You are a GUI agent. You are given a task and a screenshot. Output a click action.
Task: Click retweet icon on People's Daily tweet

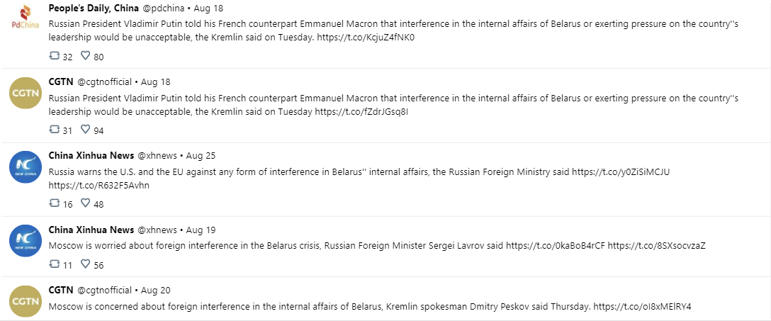(55, 56)
